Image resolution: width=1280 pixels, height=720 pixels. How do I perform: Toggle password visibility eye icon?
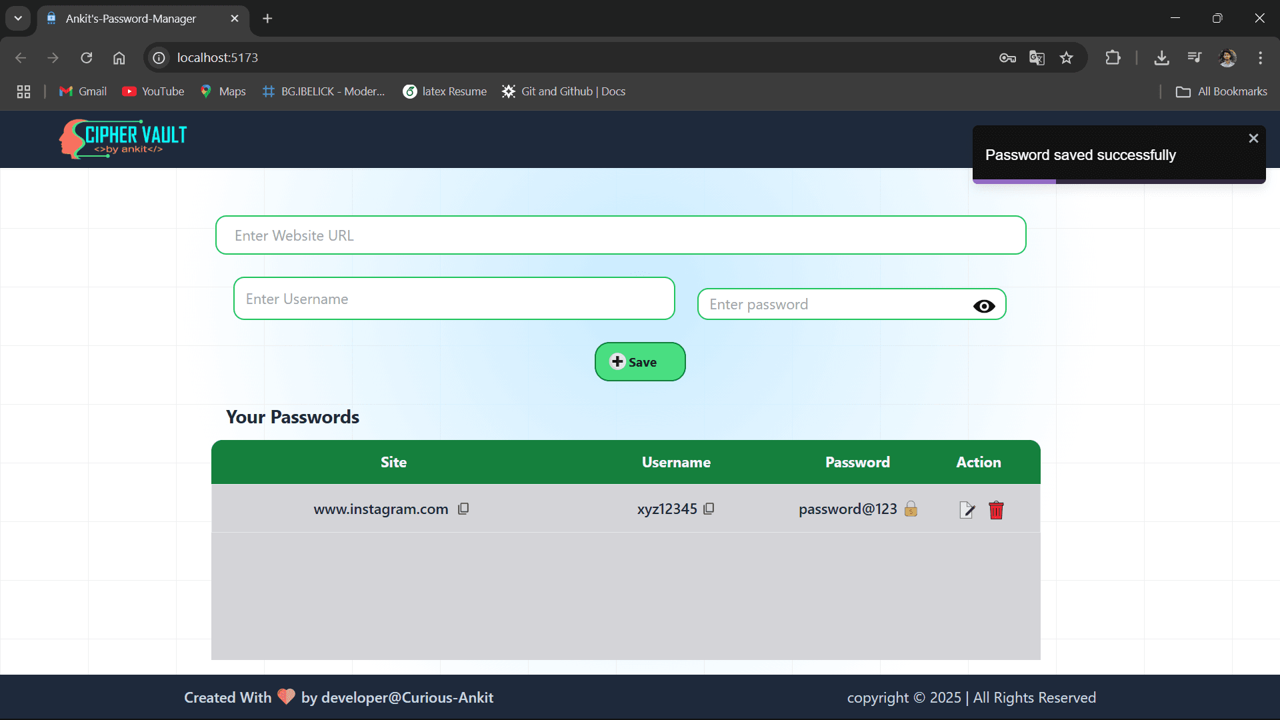(984, 306)
